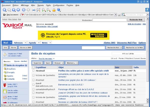Click the Recherche Google search field
150x107 pixels.
(136, 15)
